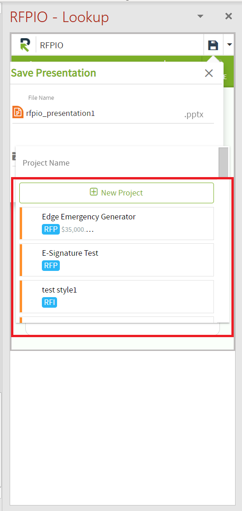Open the RFPIO - Lookup pane options arrow

coord(201,16)
